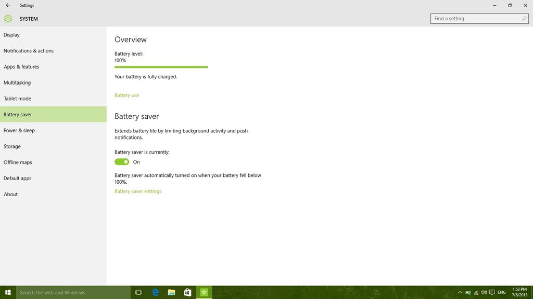Click the battery icon in the system tray
533x299 pixels.
tap(467, 292)
